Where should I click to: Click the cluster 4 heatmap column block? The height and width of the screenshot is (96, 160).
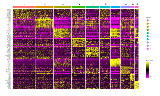[78, 49]
